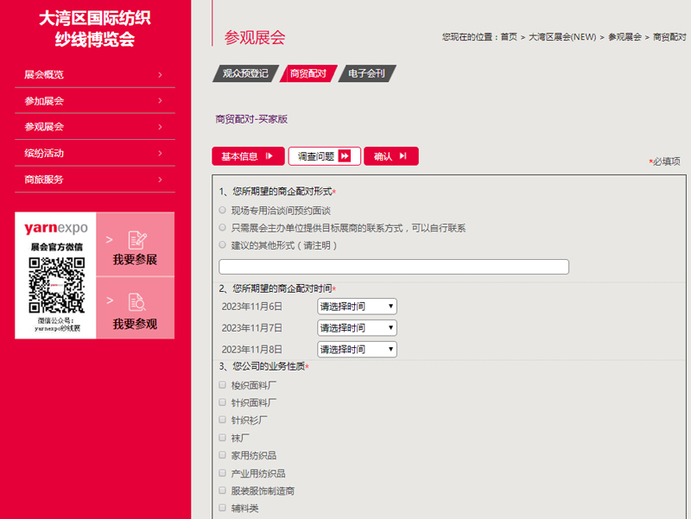691x519 pixels.
Task: Click the other-format text input field
Action: coord(394,267)
